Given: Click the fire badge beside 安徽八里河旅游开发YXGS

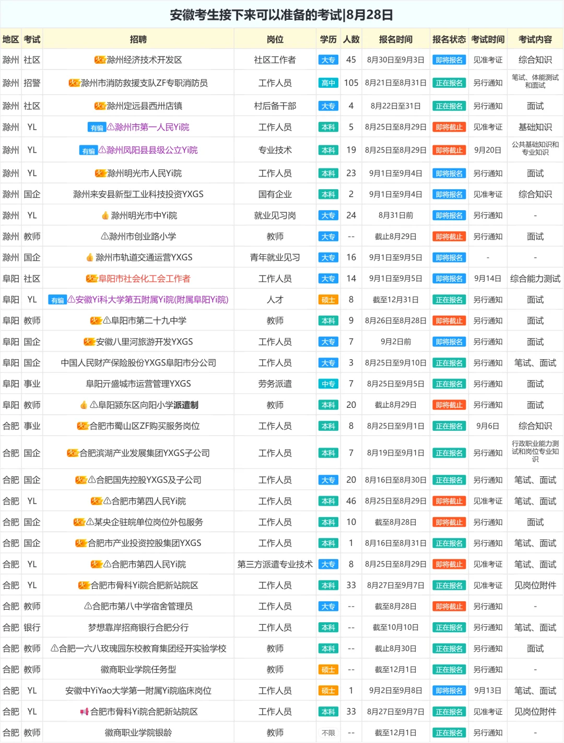Looking at the screenshot, I should (89, 342).
